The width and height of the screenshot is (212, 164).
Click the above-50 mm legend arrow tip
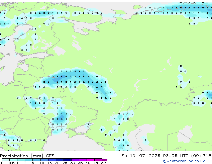pyautogui.click(x=106, y=160)
